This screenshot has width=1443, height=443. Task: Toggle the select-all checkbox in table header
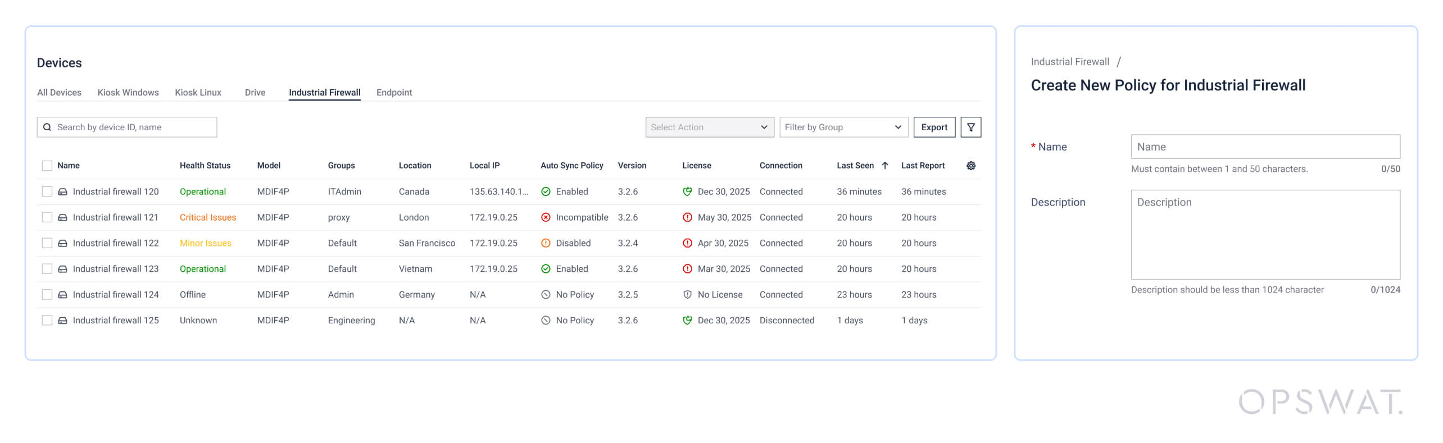click(x=47, y=166)
